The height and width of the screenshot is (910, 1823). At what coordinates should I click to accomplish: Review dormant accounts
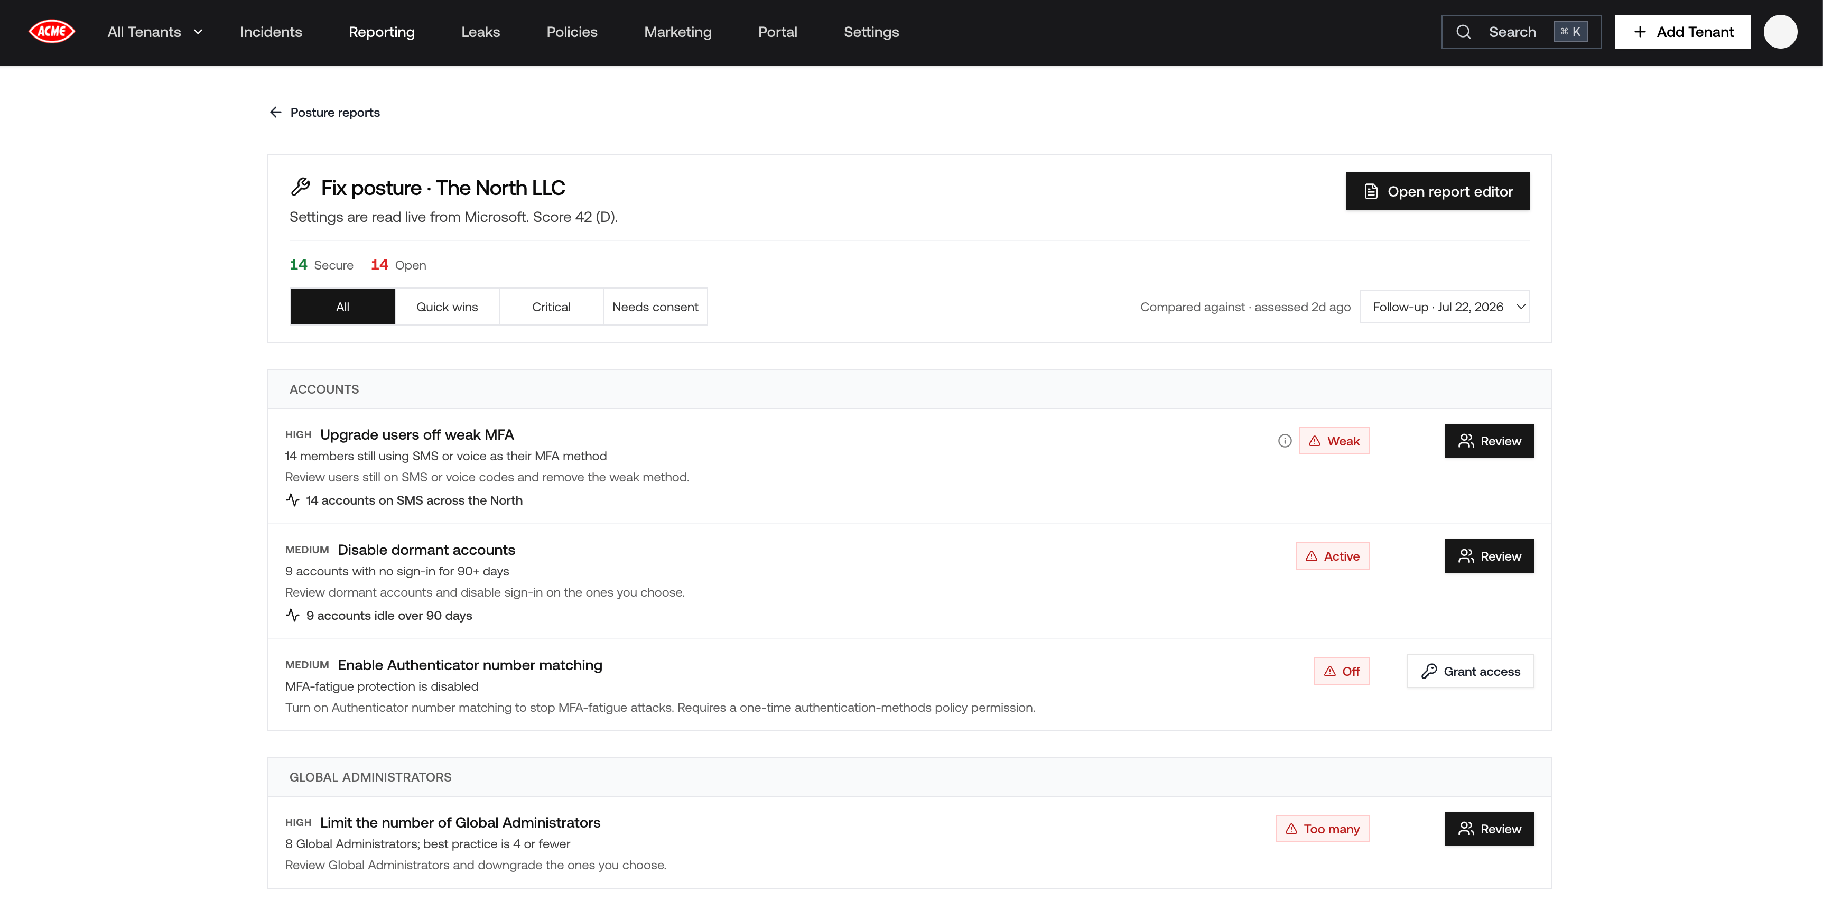coord(1489,556)
